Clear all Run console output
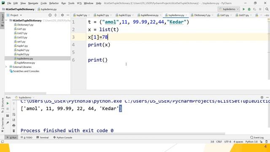Image resolution: width=270 pixels, height=152 pixels. [14, 131]
